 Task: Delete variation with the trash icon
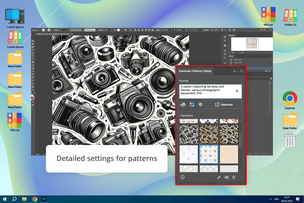[234, 177]
